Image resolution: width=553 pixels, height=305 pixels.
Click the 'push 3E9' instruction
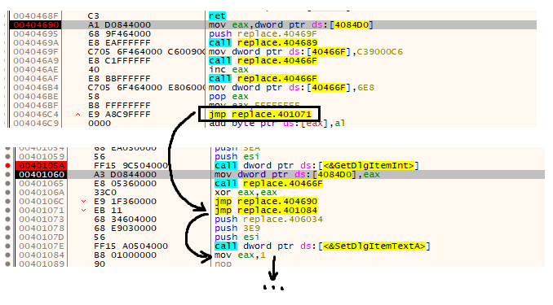(237, 229)
